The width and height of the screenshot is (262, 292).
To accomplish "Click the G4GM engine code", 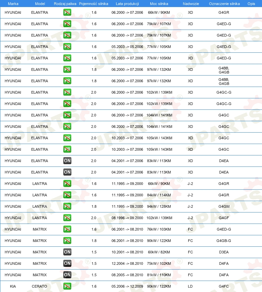I will tap(224, 206).
